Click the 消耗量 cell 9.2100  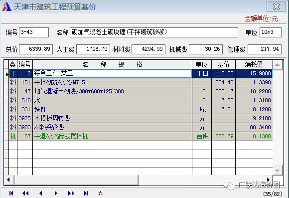254,118
